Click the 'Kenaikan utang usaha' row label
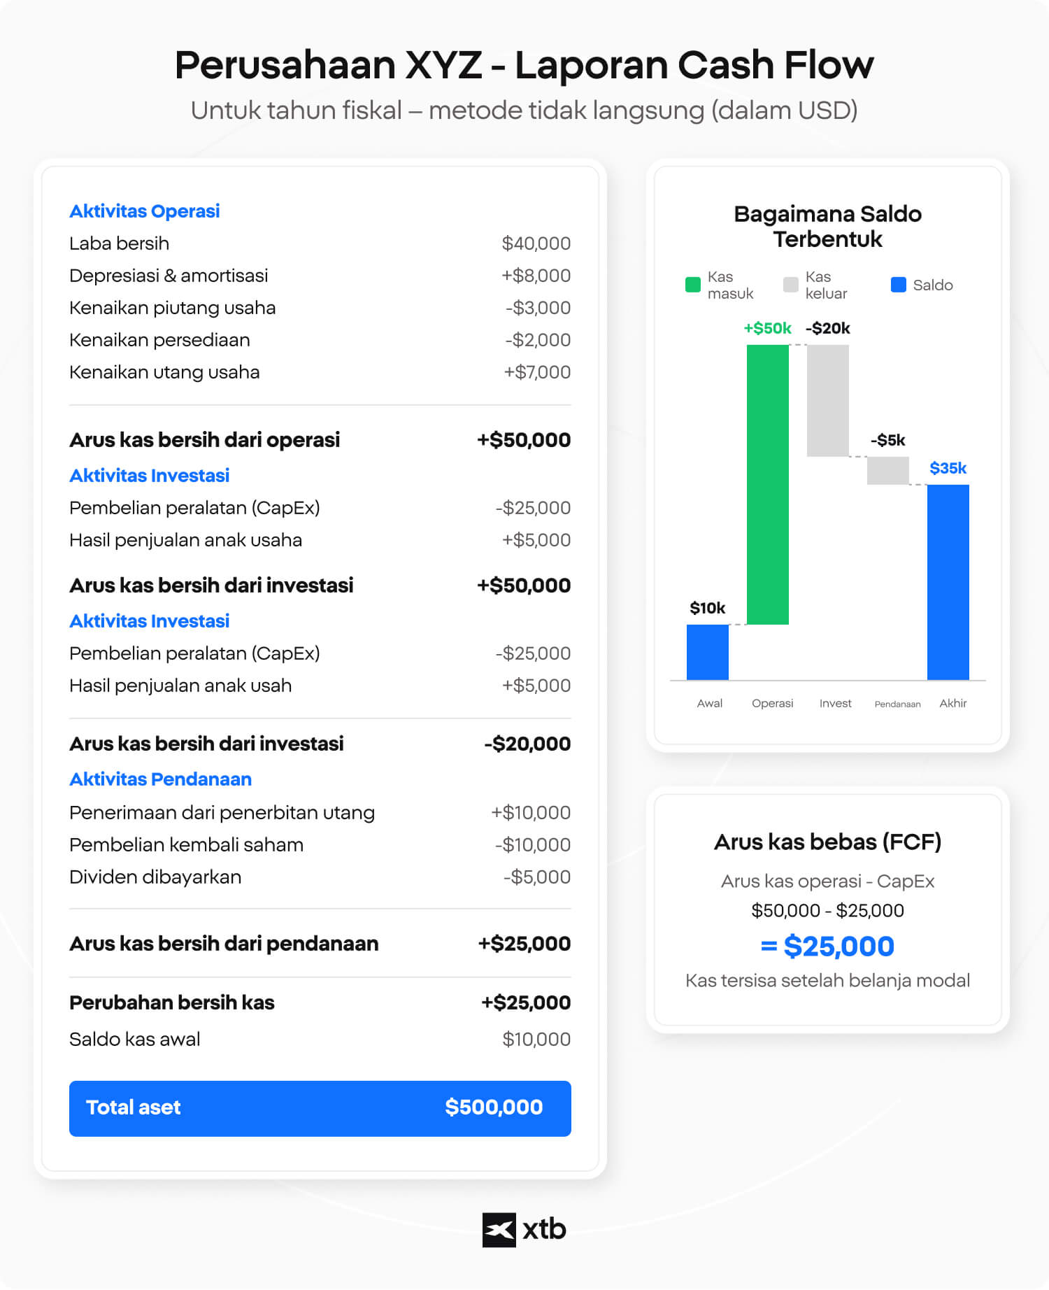 [164, 372]
